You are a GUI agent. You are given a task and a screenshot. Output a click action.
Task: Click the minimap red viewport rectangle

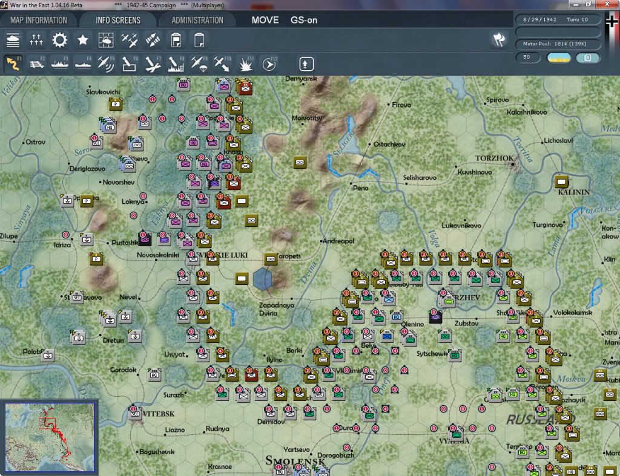(x=47, y=423)
